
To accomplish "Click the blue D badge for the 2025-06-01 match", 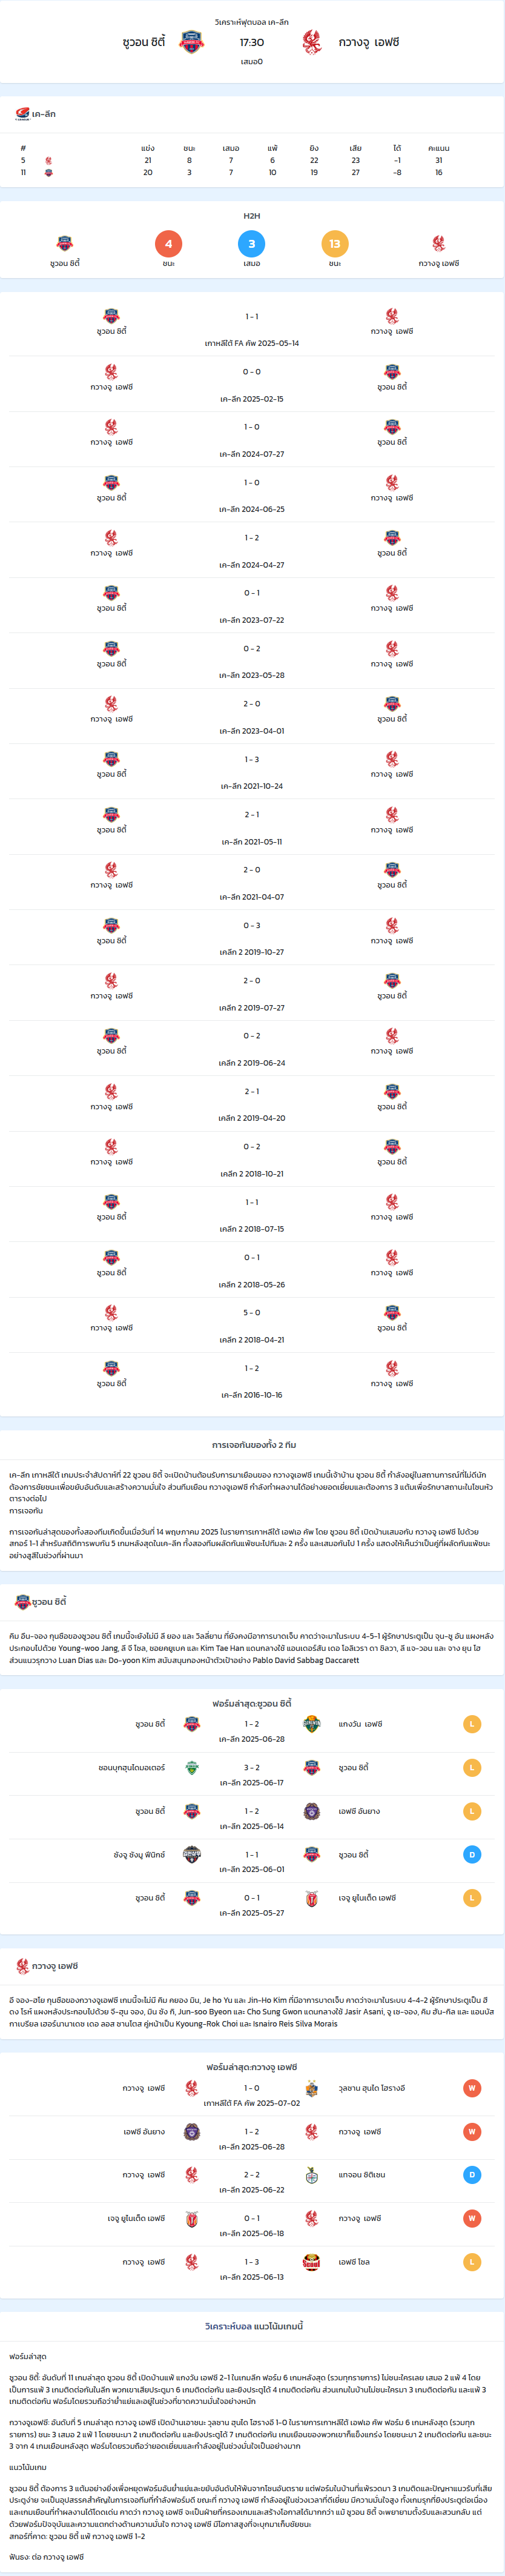I will click(472, 1854).
